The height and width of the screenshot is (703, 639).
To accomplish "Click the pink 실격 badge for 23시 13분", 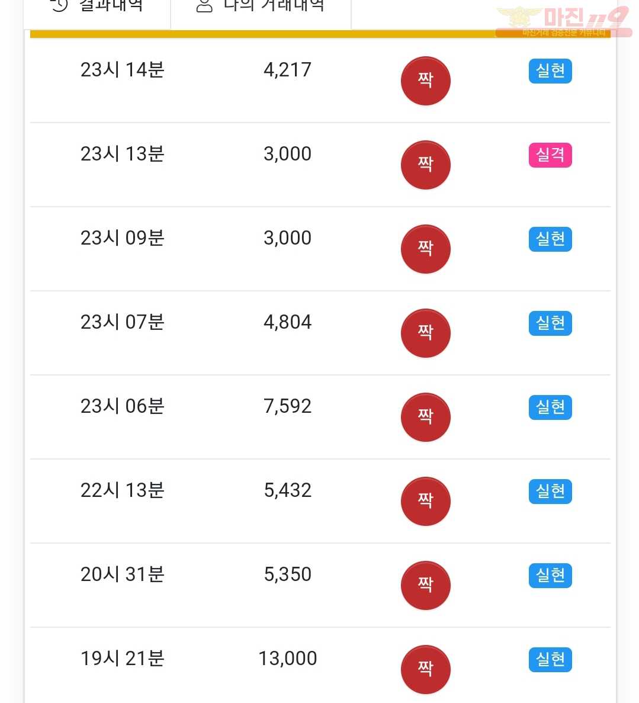I will pyautogui.click(x=550, y=155).
